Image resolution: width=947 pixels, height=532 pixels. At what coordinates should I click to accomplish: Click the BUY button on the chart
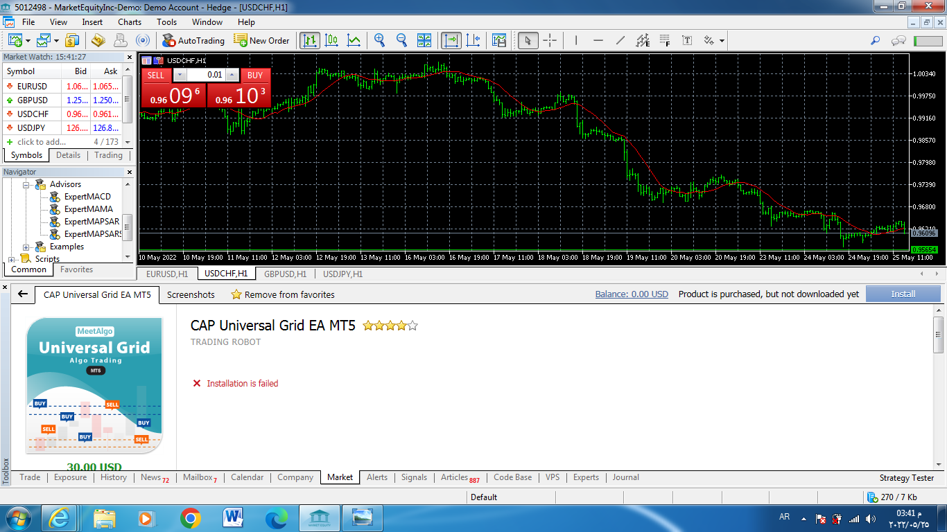(x=255, y=75)
